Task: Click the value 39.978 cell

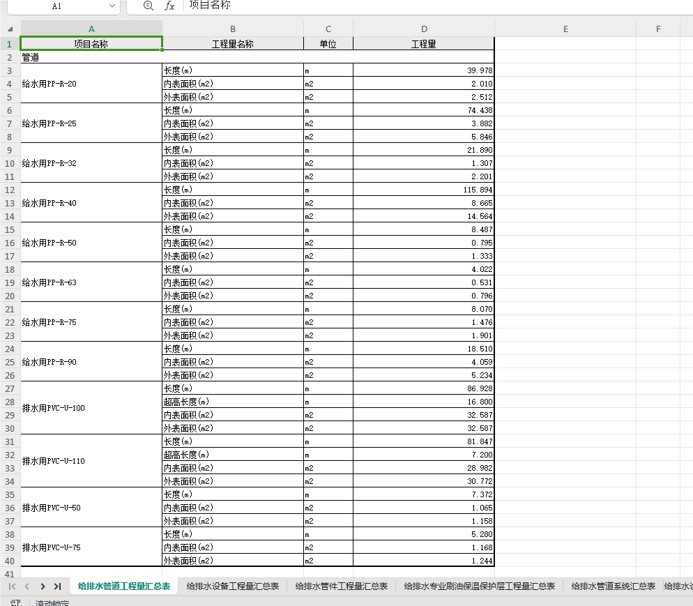Action: (x=424, y=70)
